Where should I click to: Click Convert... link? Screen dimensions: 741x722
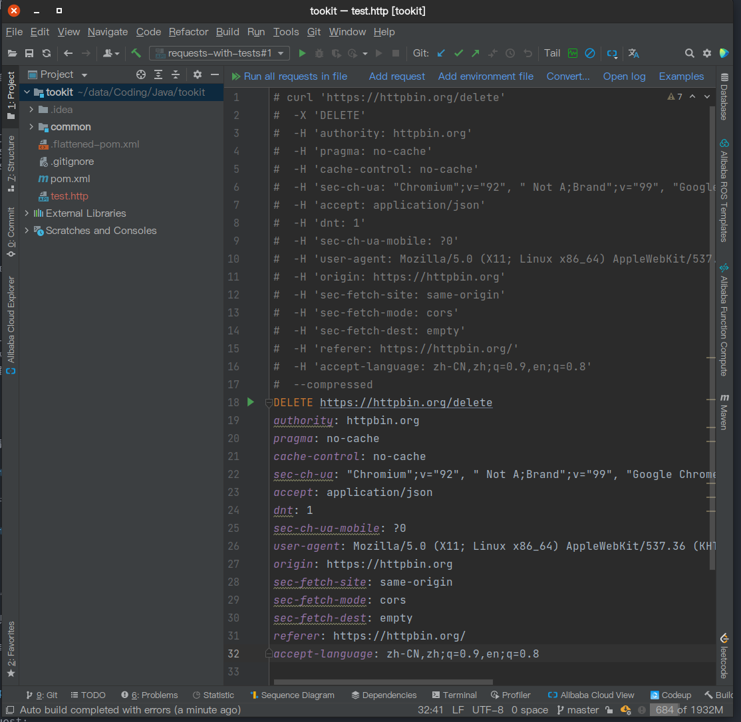[x=568, y=76]
